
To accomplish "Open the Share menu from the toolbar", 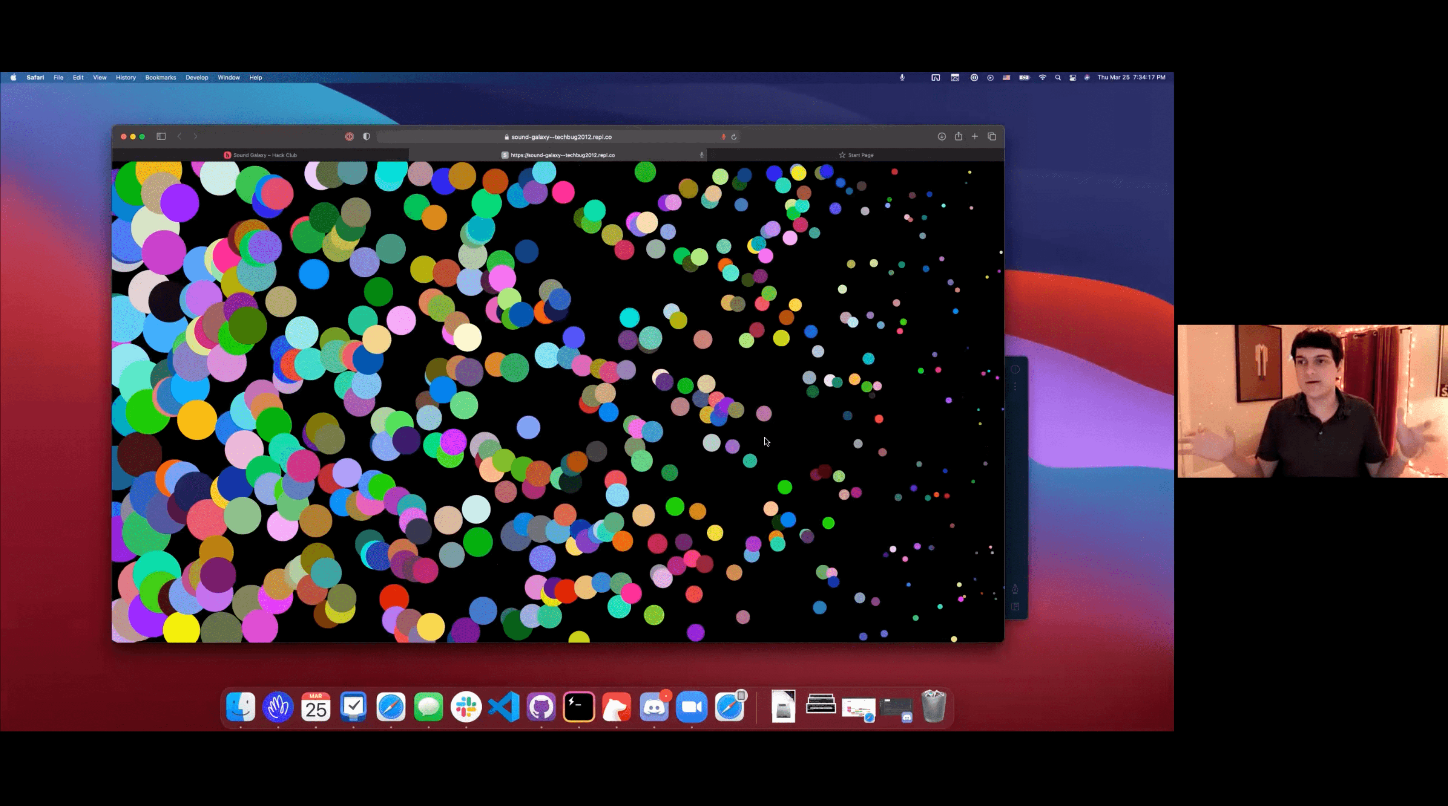I will coord(959,136).
